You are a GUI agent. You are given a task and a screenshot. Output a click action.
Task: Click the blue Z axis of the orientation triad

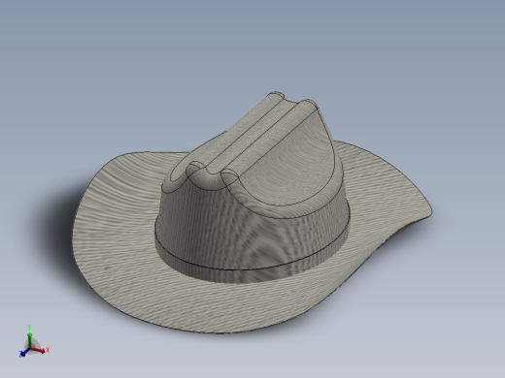point(24,353)
